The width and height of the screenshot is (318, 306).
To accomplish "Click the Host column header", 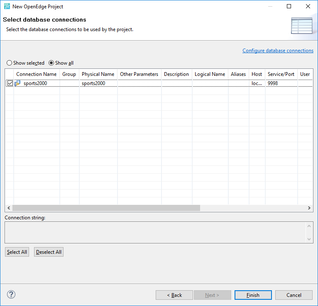I will [257, 74].
